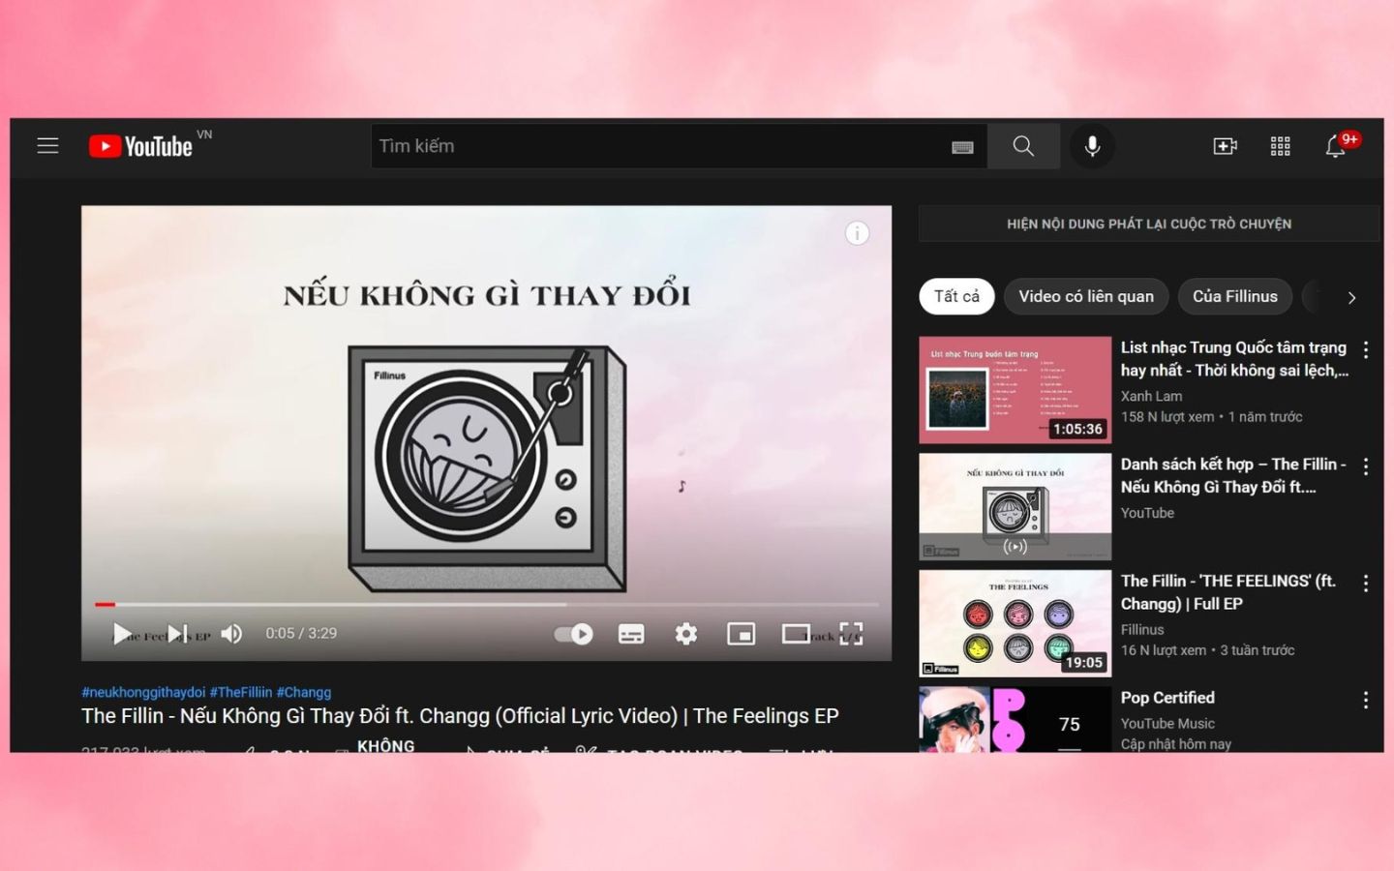Open options for THE FEELINGS Full EP
Image resolution: width=1394 pixels, height=871 pixels.
pyautogui.click(x=1366, y=584)
